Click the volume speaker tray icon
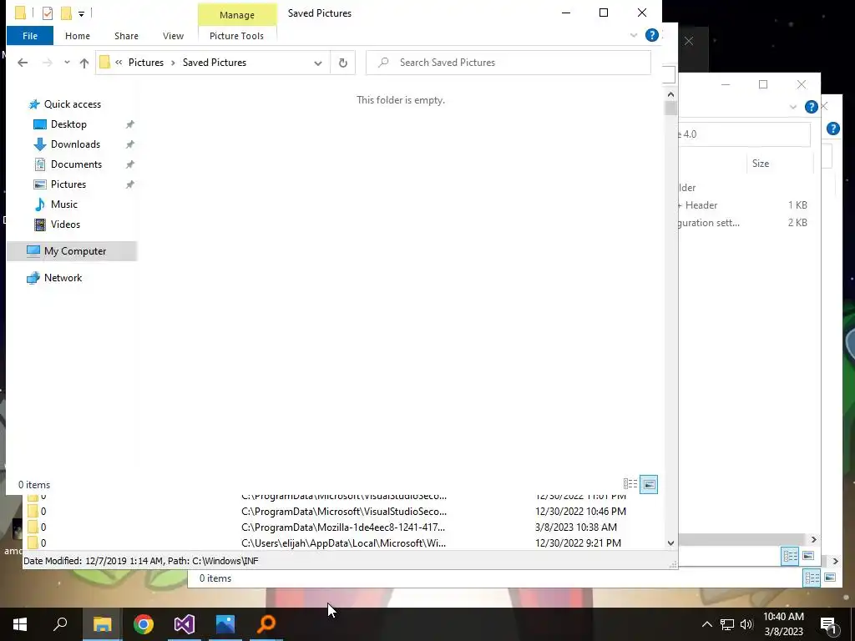Image resolution: width=855 pixels, height=641 pixels. click(746, 624)
